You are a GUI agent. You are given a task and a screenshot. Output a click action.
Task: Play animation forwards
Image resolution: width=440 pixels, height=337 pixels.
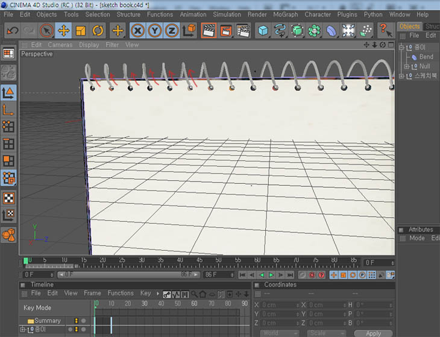point(271,275)
